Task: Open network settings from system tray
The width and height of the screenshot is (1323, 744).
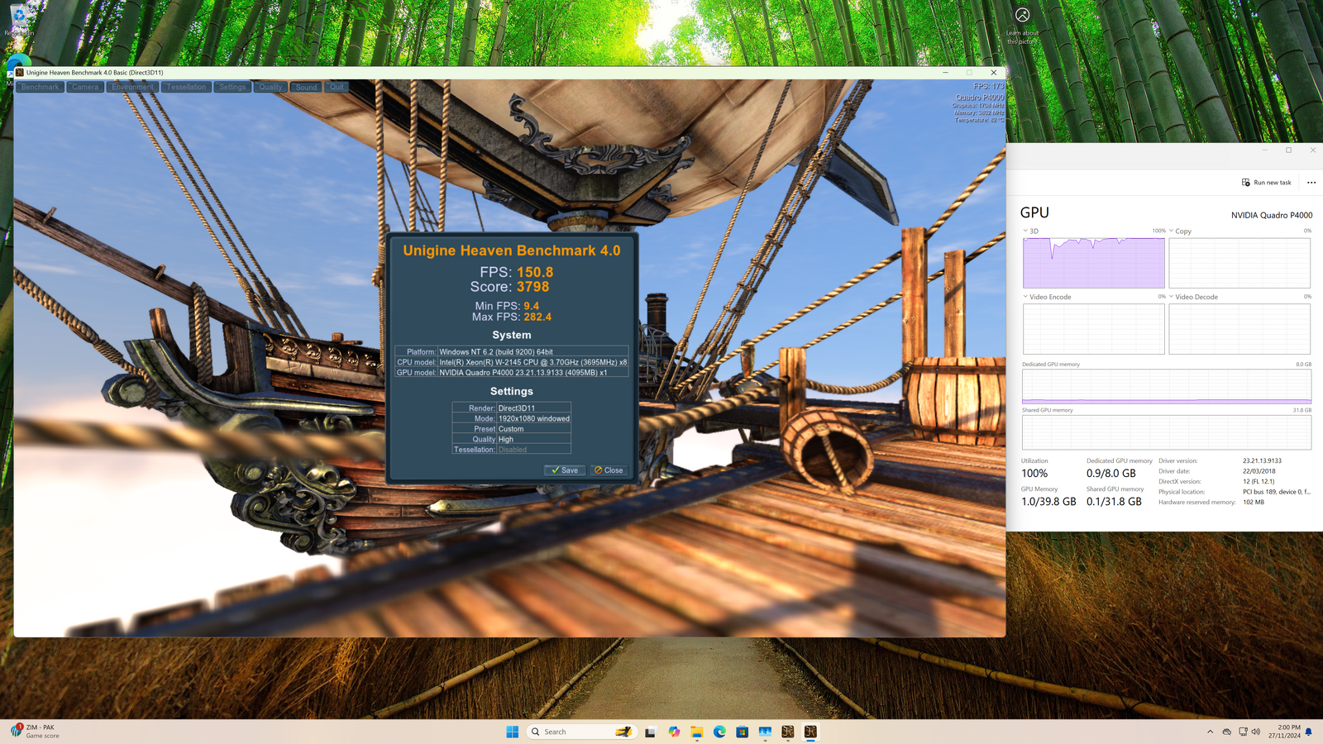Action: [1243, 732]
